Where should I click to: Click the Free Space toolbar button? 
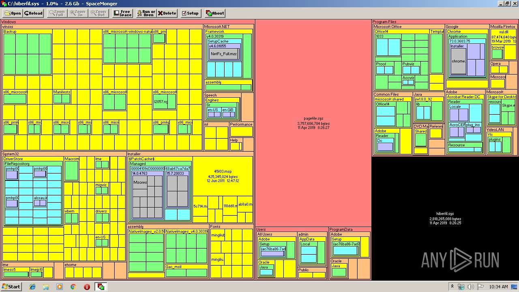click(122, 13)
